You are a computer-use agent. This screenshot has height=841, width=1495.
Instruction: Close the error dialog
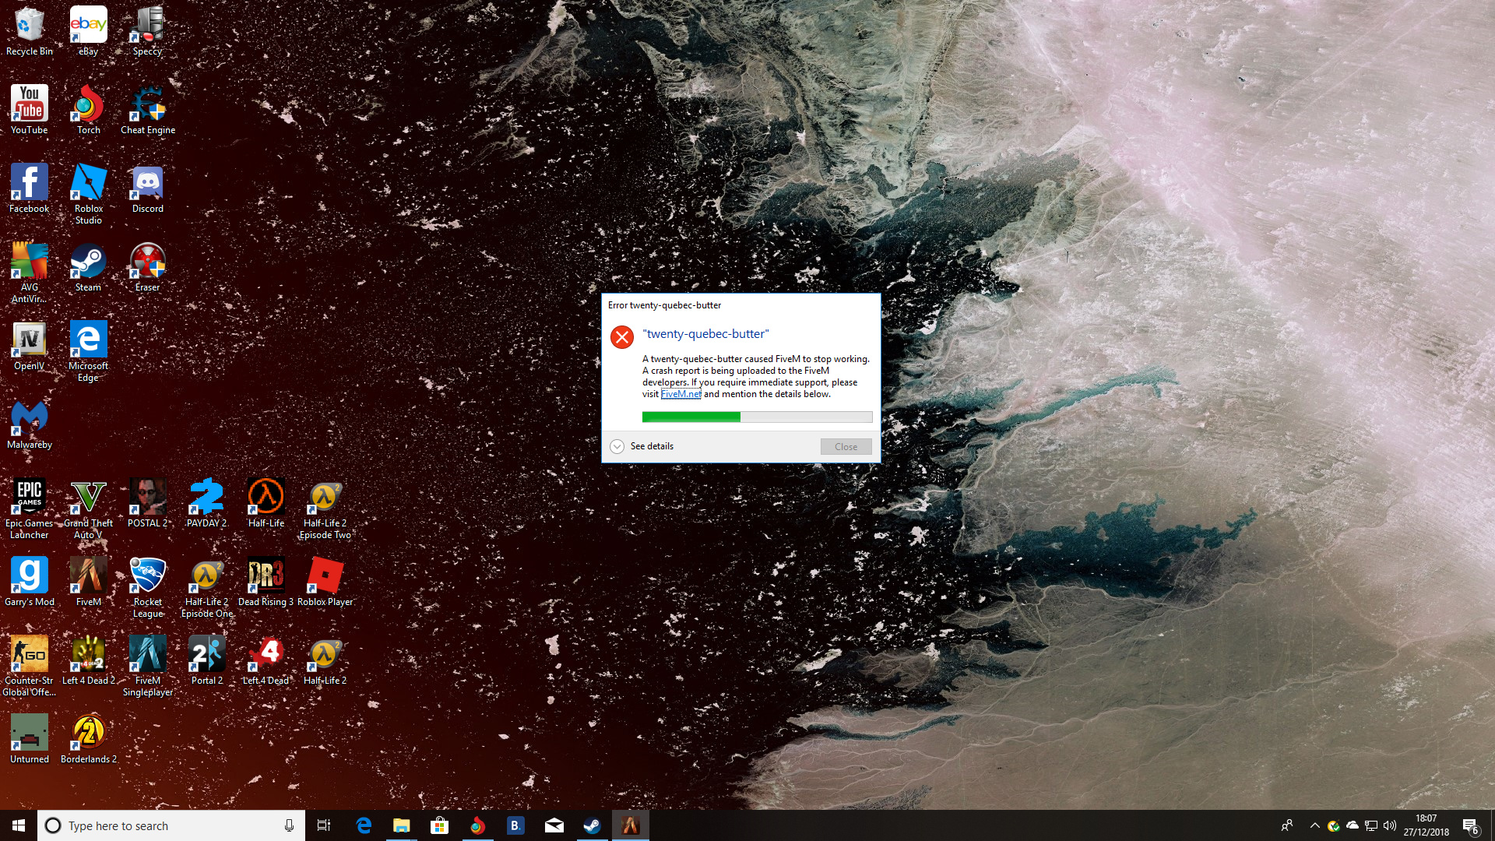845,445
